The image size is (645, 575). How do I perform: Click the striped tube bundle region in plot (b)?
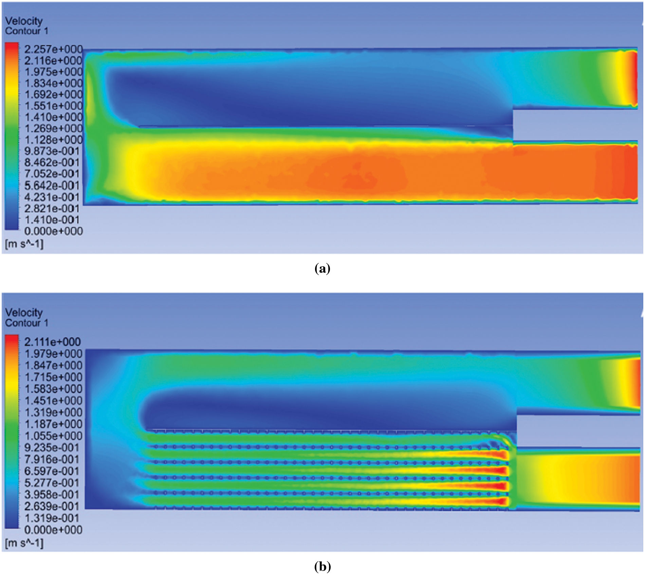322,472
